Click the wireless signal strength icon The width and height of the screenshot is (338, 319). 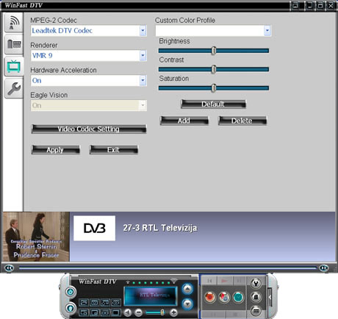(174, 280)
